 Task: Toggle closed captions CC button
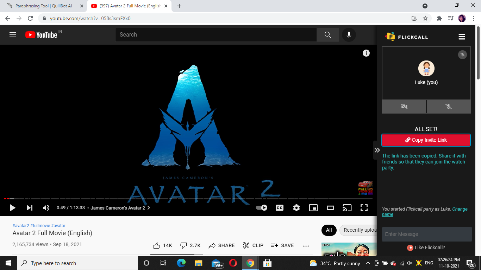280,208
